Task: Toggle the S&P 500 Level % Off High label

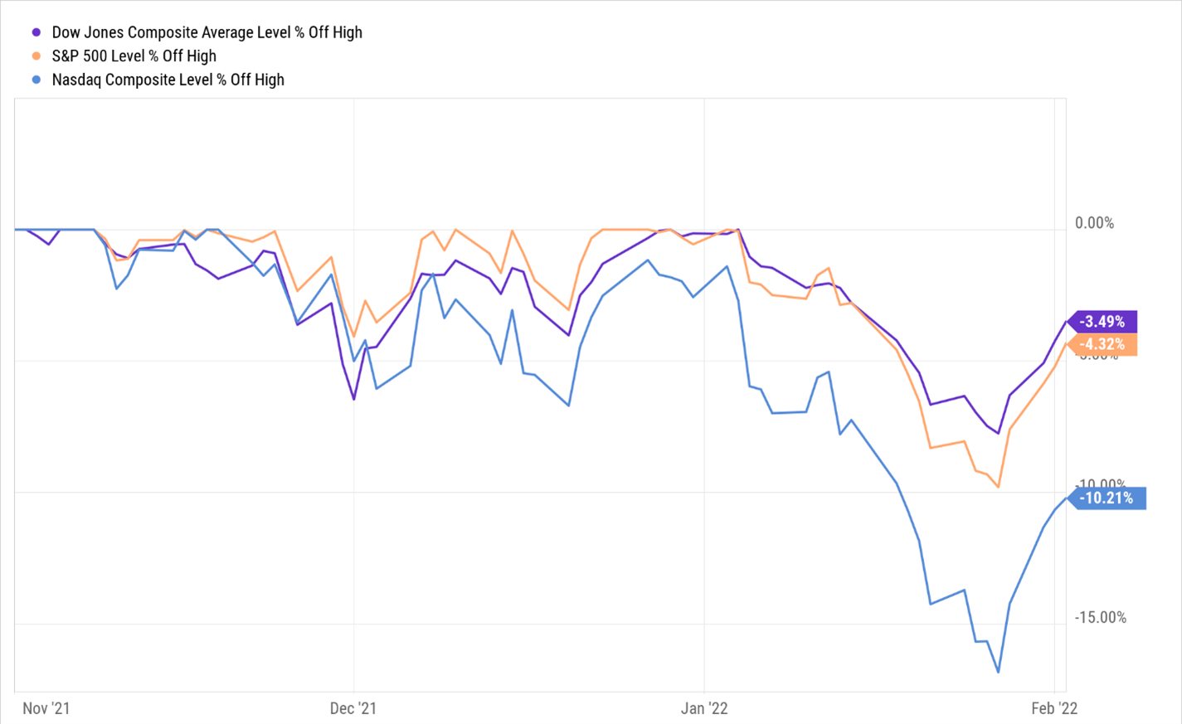Action: click(x=134, y=56)
